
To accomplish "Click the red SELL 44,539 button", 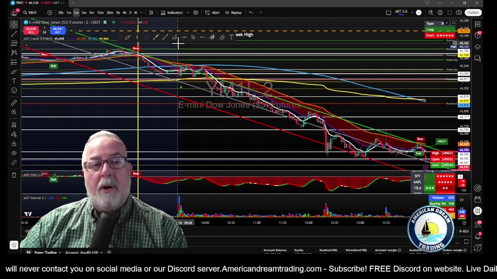I will point(31,30).
